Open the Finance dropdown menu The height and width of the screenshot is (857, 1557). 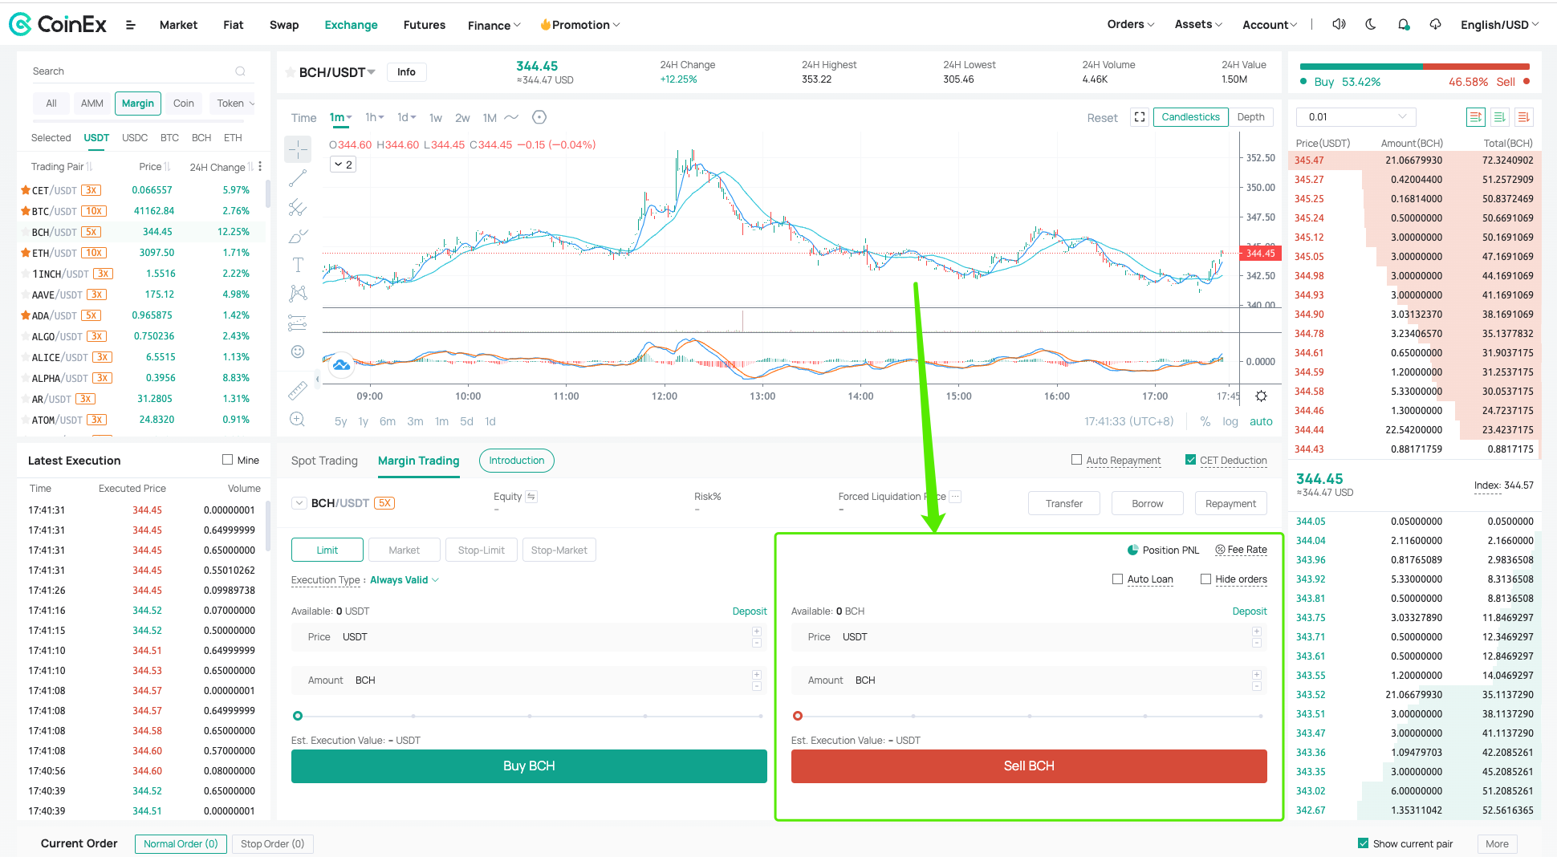coord(494,25)
